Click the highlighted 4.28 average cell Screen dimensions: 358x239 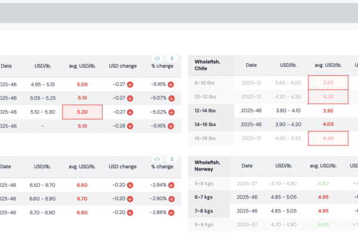[x=328, y=97]
